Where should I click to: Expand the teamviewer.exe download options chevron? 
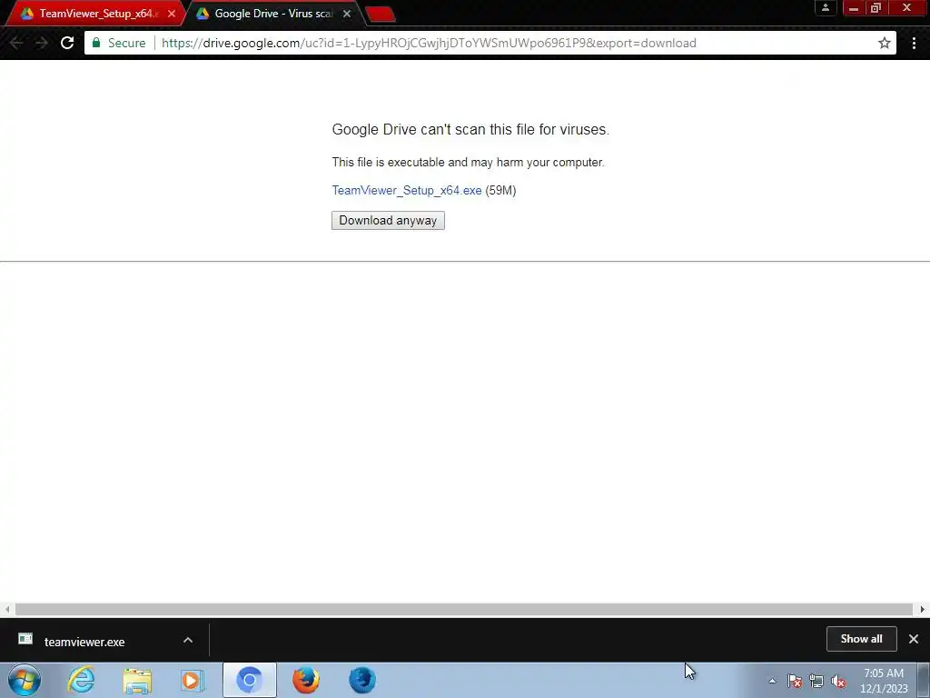(188, 640)
